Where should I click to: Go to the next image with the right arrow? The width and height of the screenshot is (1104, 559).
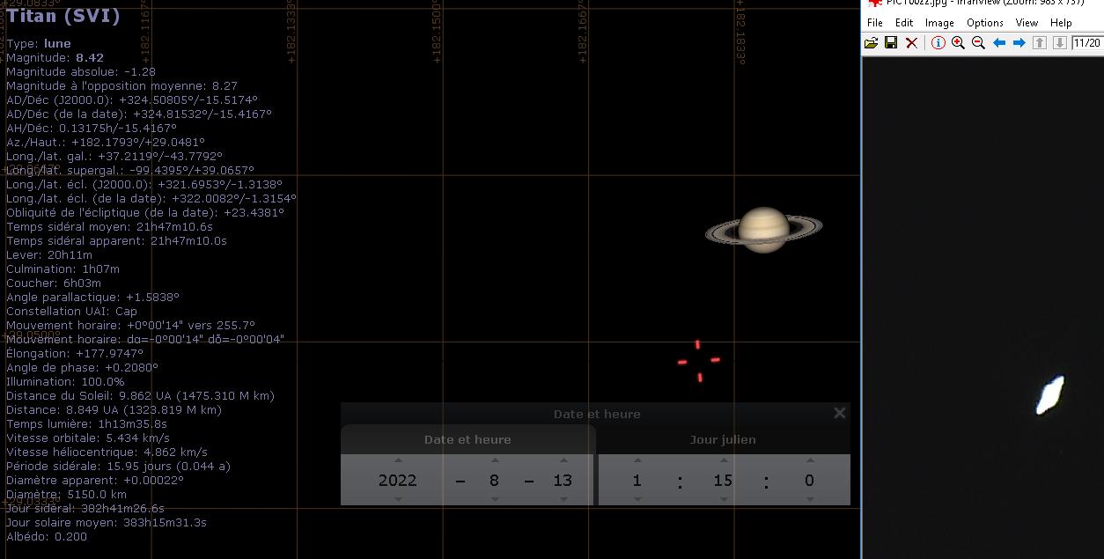tap(1019, 42)
